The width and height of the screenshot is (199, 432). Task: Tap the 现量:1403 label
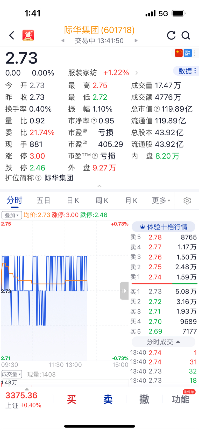(x=41, y=374)
